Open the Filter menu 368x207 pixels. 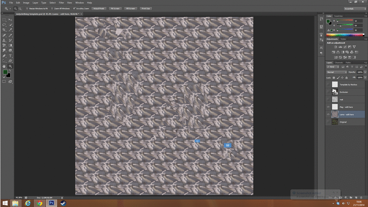(x=61, y=3)
